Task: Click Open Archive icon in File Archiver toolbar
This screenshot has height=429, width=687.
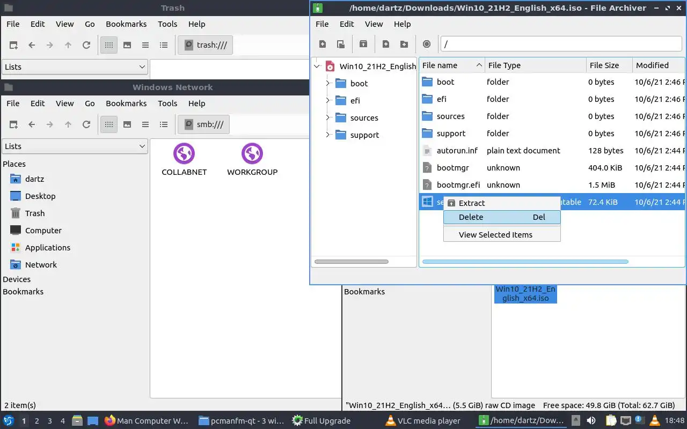Action: coord(341,45)
